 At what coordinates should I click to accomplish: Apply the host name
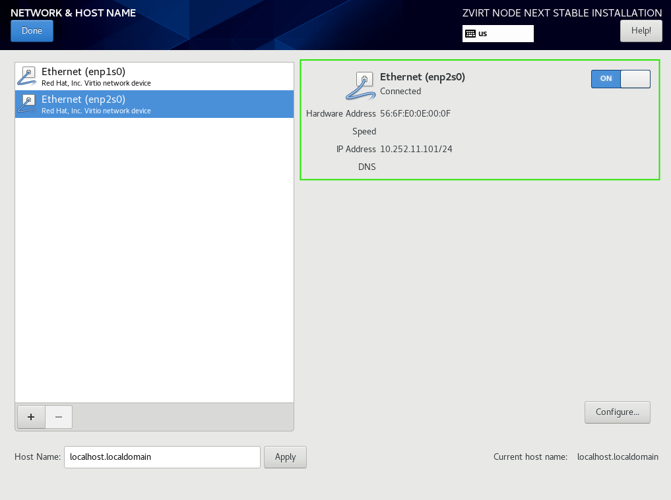(x=285, y=457)
